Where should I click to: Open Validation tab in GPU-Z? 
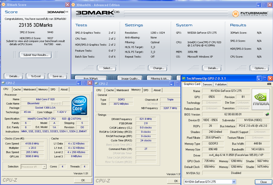tap(221, 84)
